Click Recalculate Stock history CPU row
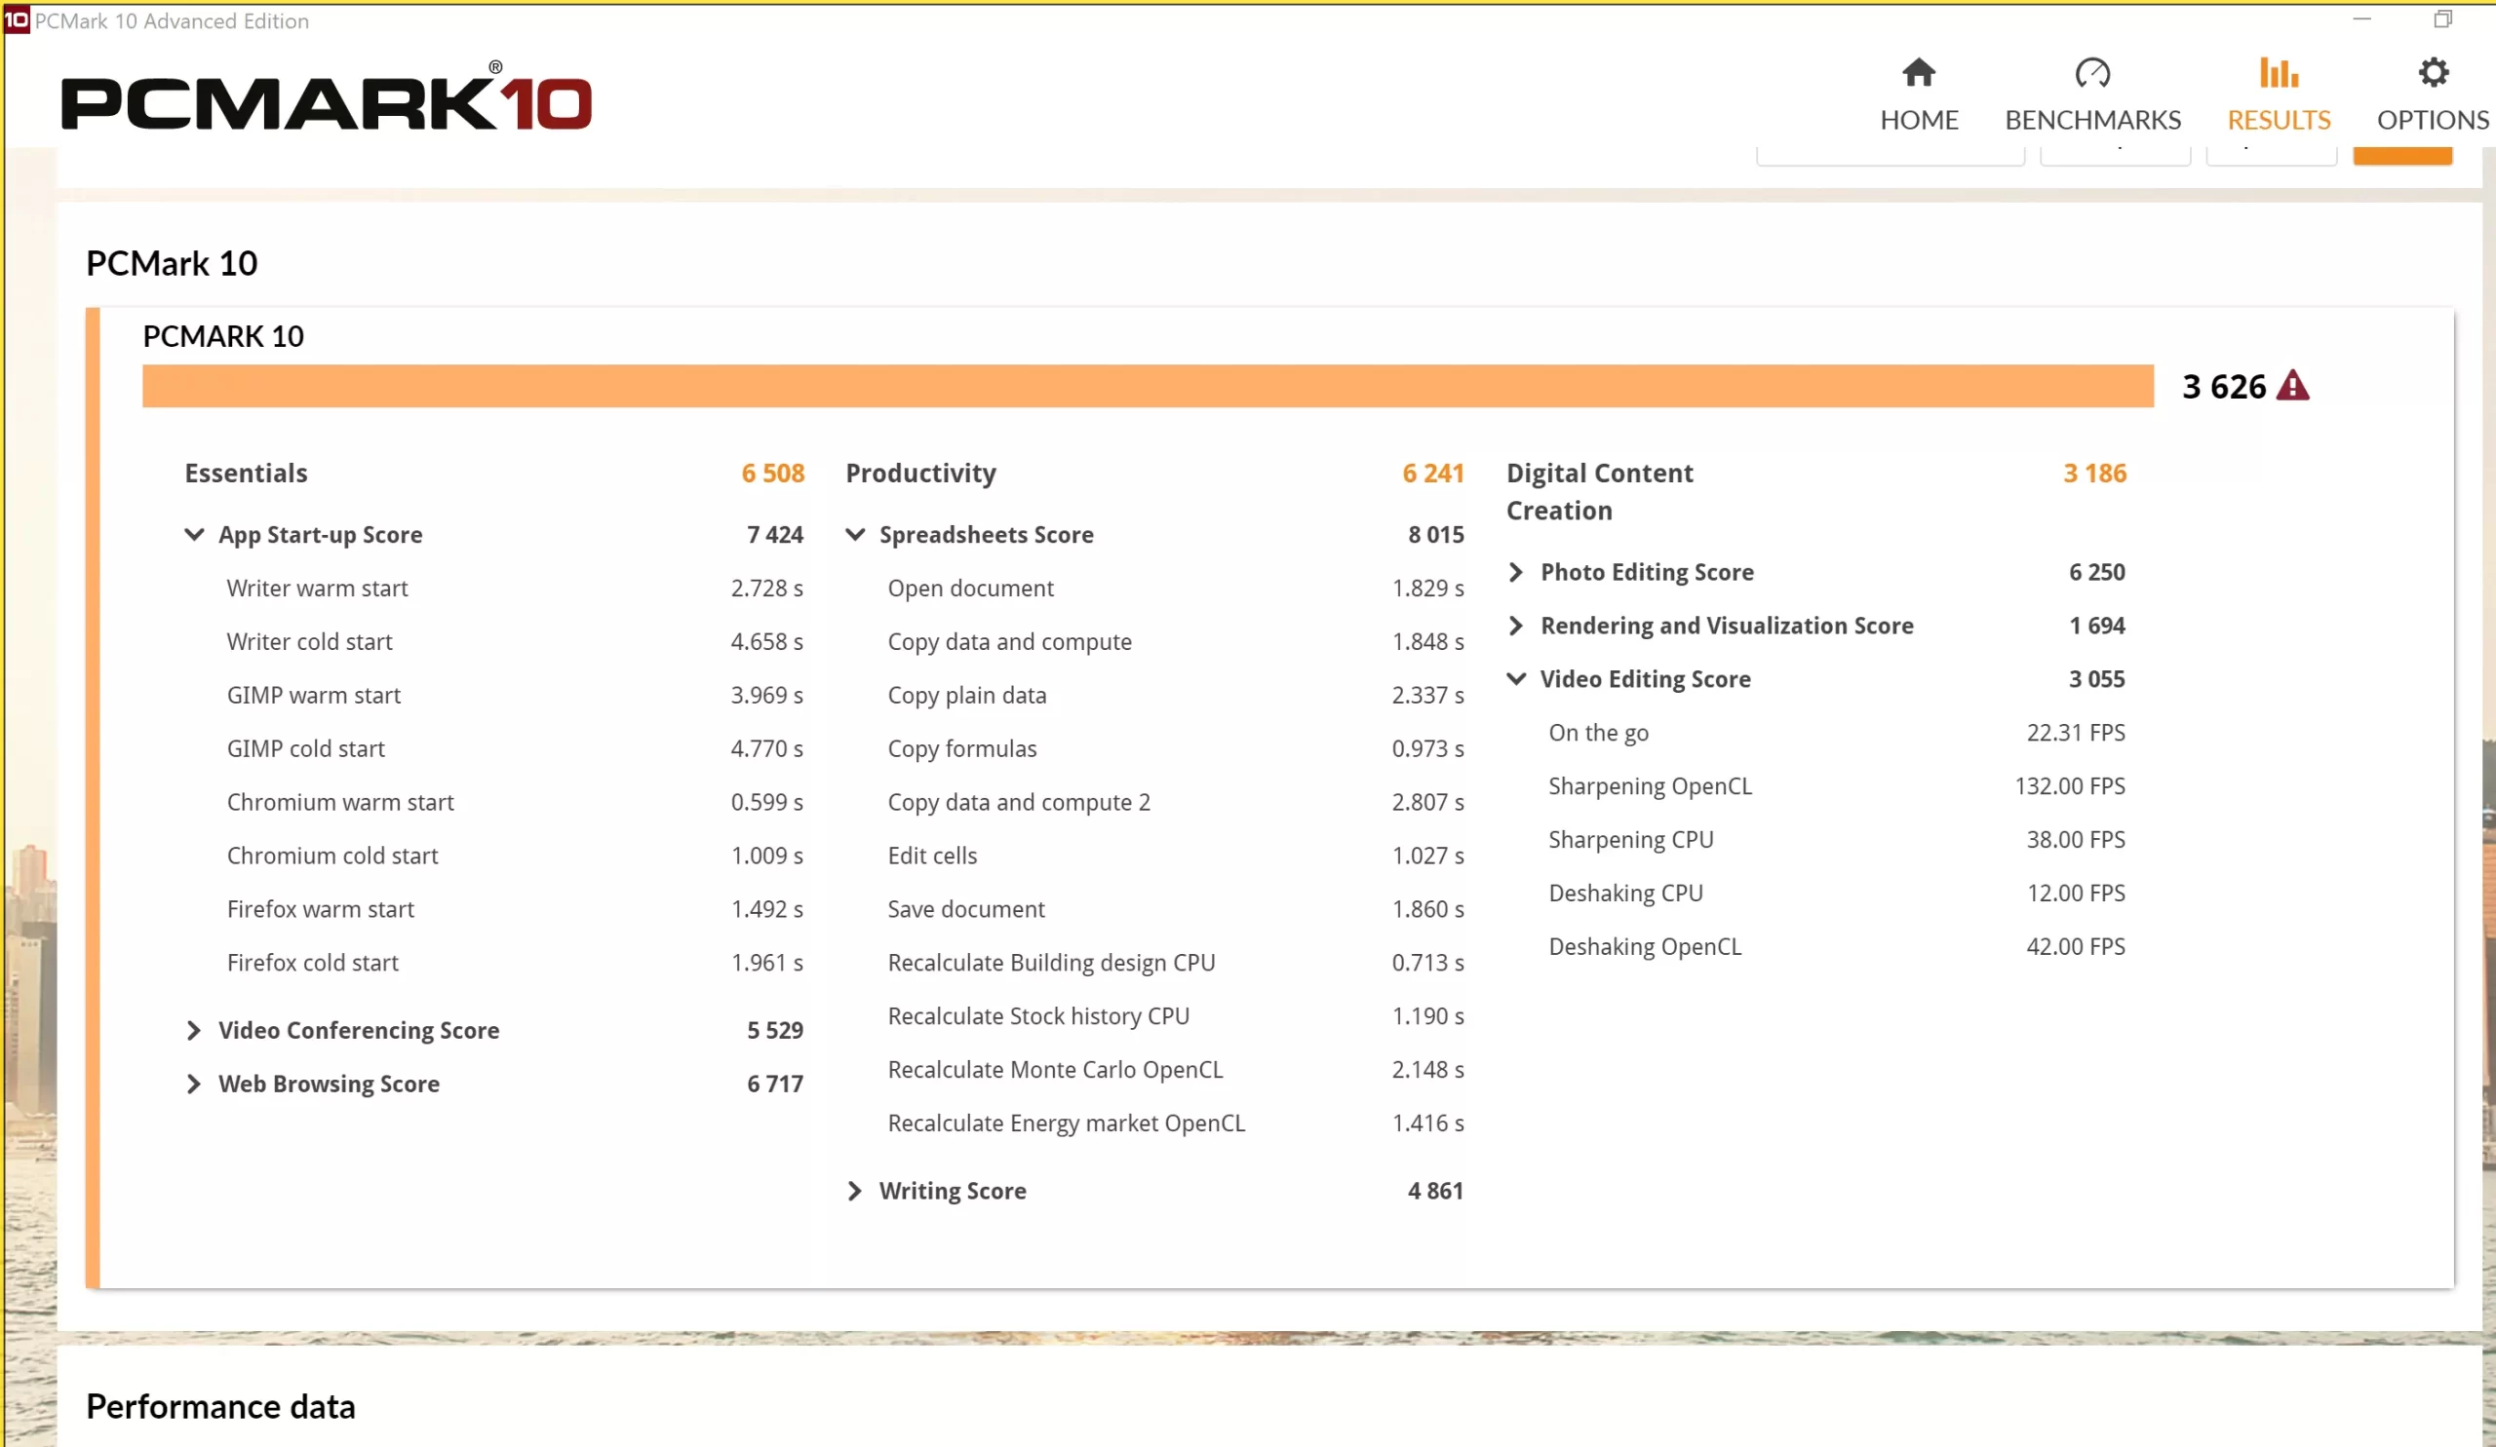2496x1447 pixels. pos(1176,1015)
